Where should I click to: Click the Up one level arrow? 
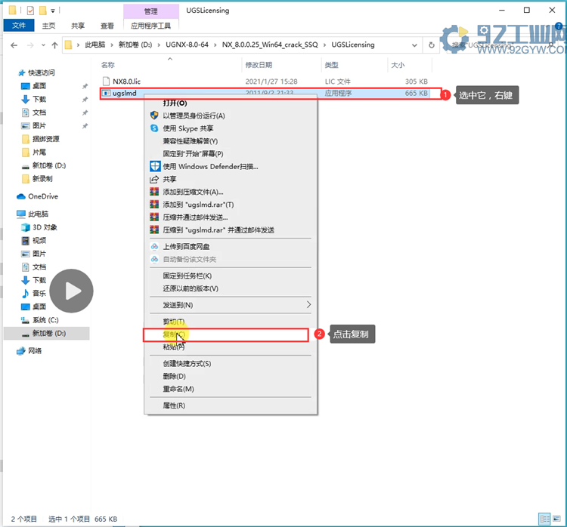click(54, 45)
